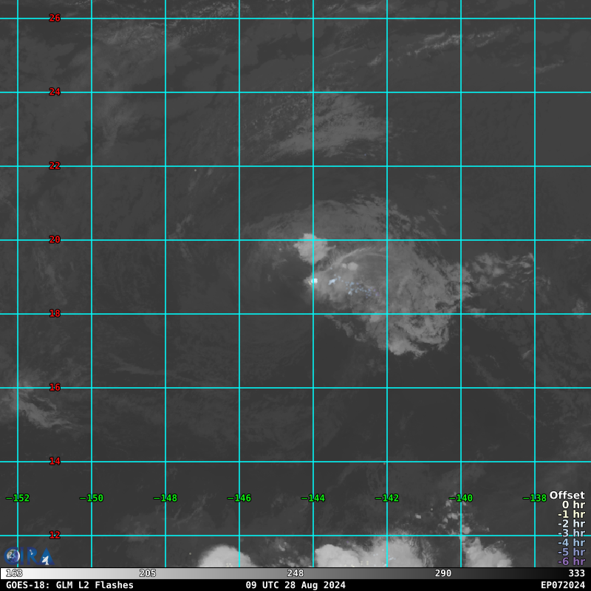Select the longitude label -142
Viewport: 591px width, 591px height.
click(x=387, y=498)
